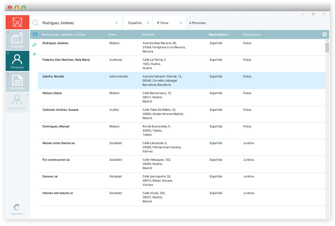Open the Cargos Adm. sidebar section
Image resolution: width=335 pixels, height=226 pixels.
pyautogui.click(x=17, y=103)
